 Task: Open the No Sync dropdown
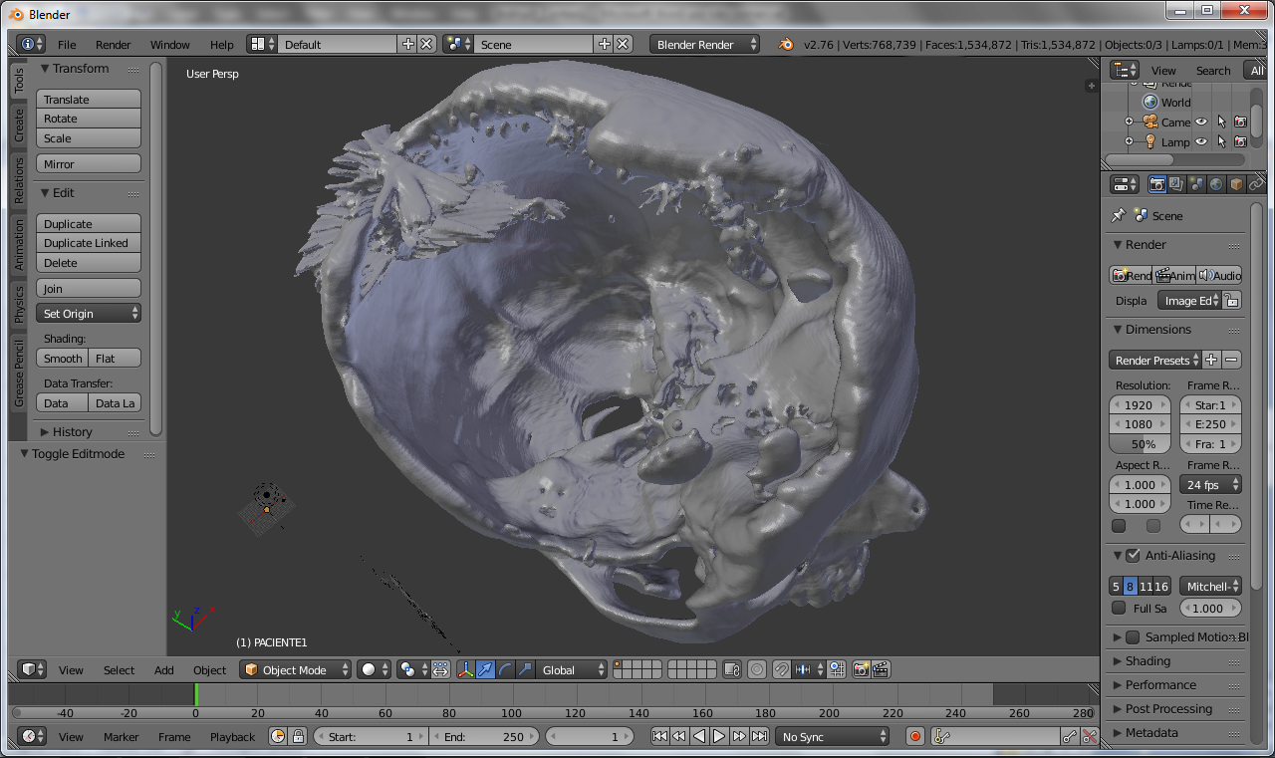(832, 736)
